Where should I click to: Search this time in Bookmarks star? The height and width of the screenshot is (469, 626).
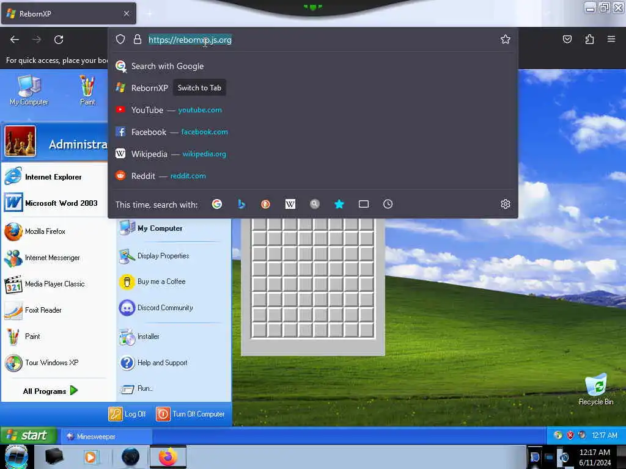(339, 204)
